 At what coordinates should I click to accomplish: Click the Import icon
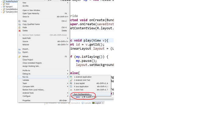(19, 49)
